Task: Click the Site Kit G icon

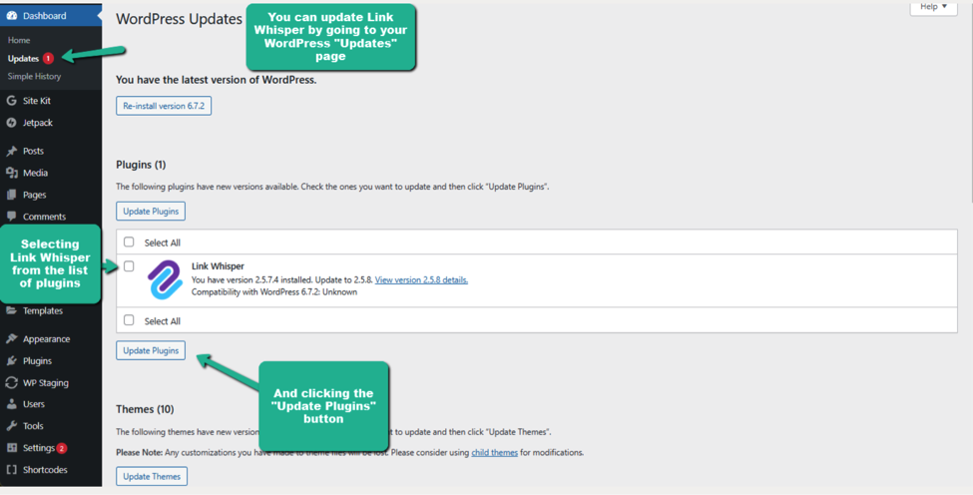Action: [x=11, y=101]
